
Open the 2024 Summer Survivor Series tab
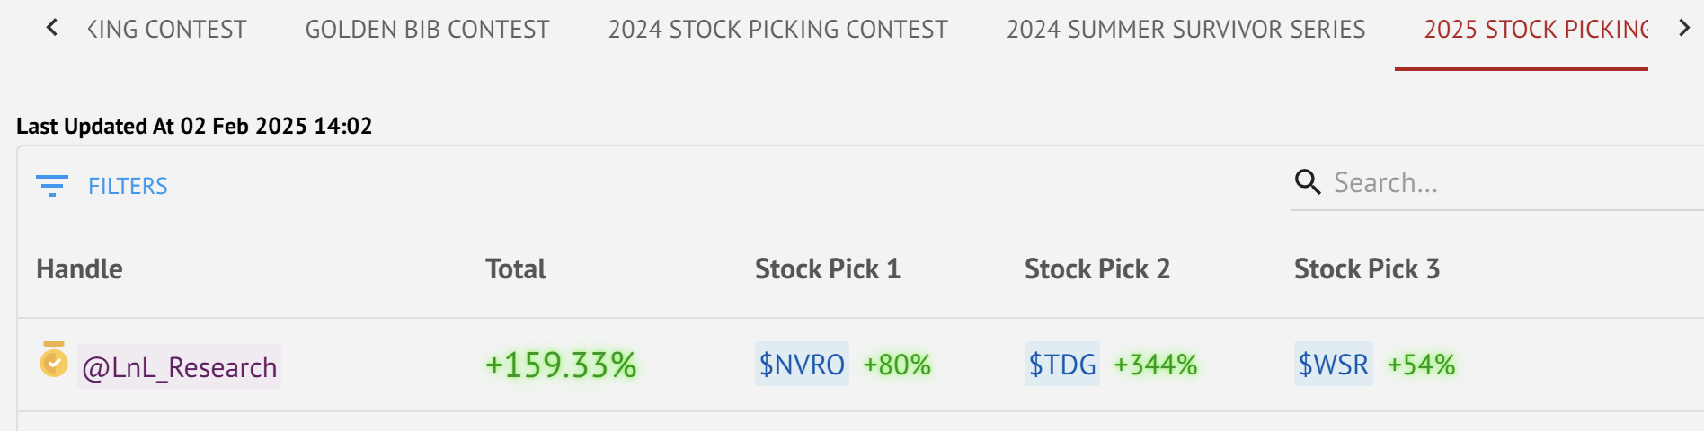tap(1185, 30)
